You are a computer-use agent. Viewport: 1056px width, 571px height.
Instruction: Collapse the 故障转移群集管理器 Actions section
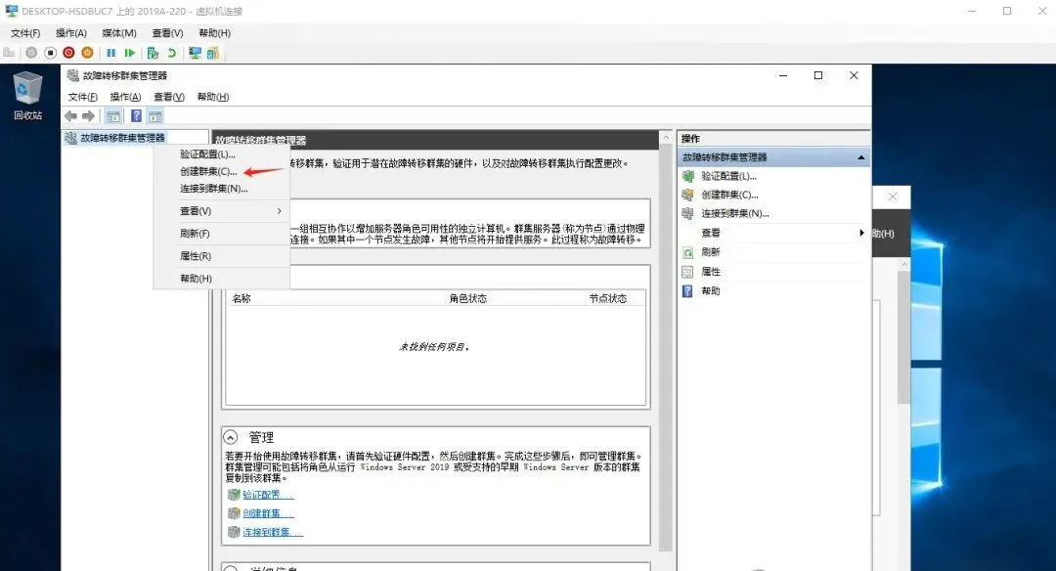click(859, 156)
